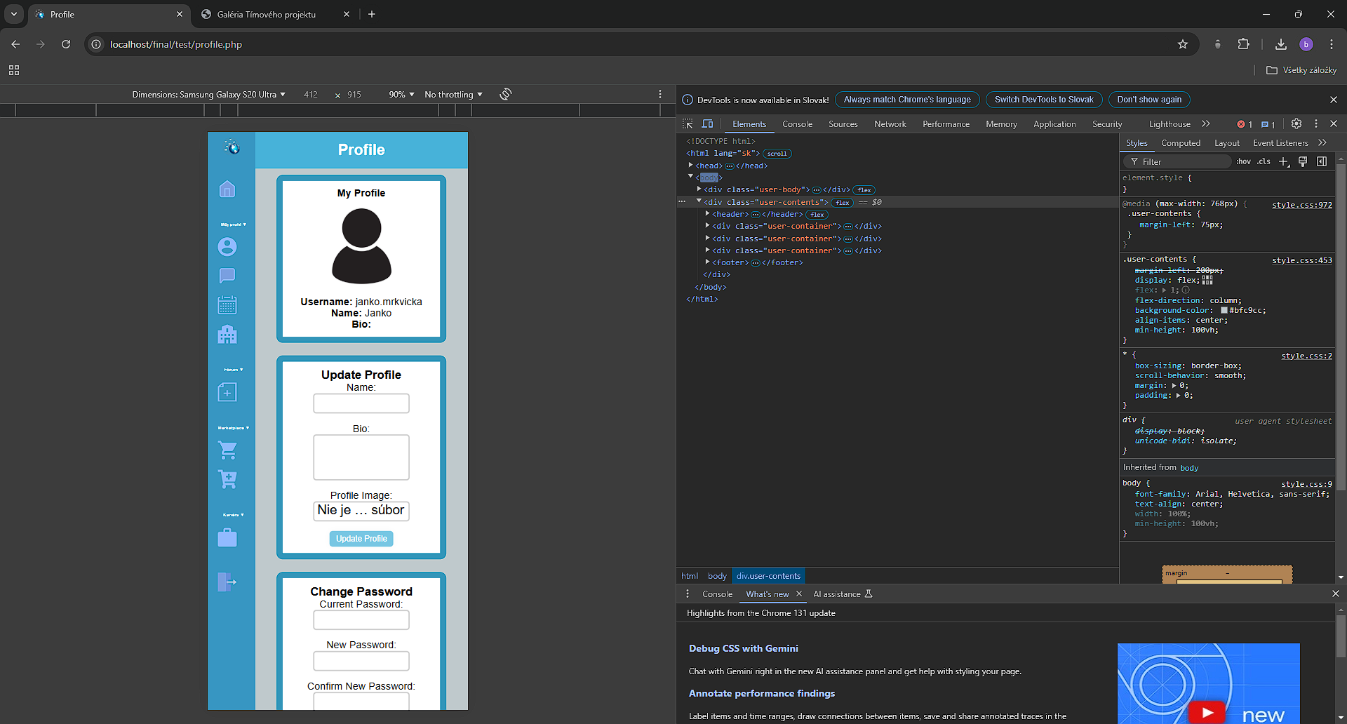Expand the footer node in DOM tree
Image resolution: width=1347 pixels, height=724 pixels.
coord(707,262)
